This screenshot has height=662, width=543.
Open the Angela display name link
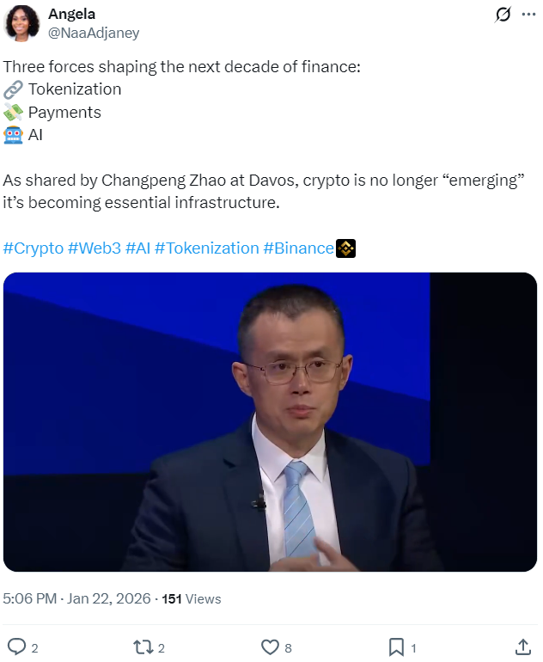[71, 15]
